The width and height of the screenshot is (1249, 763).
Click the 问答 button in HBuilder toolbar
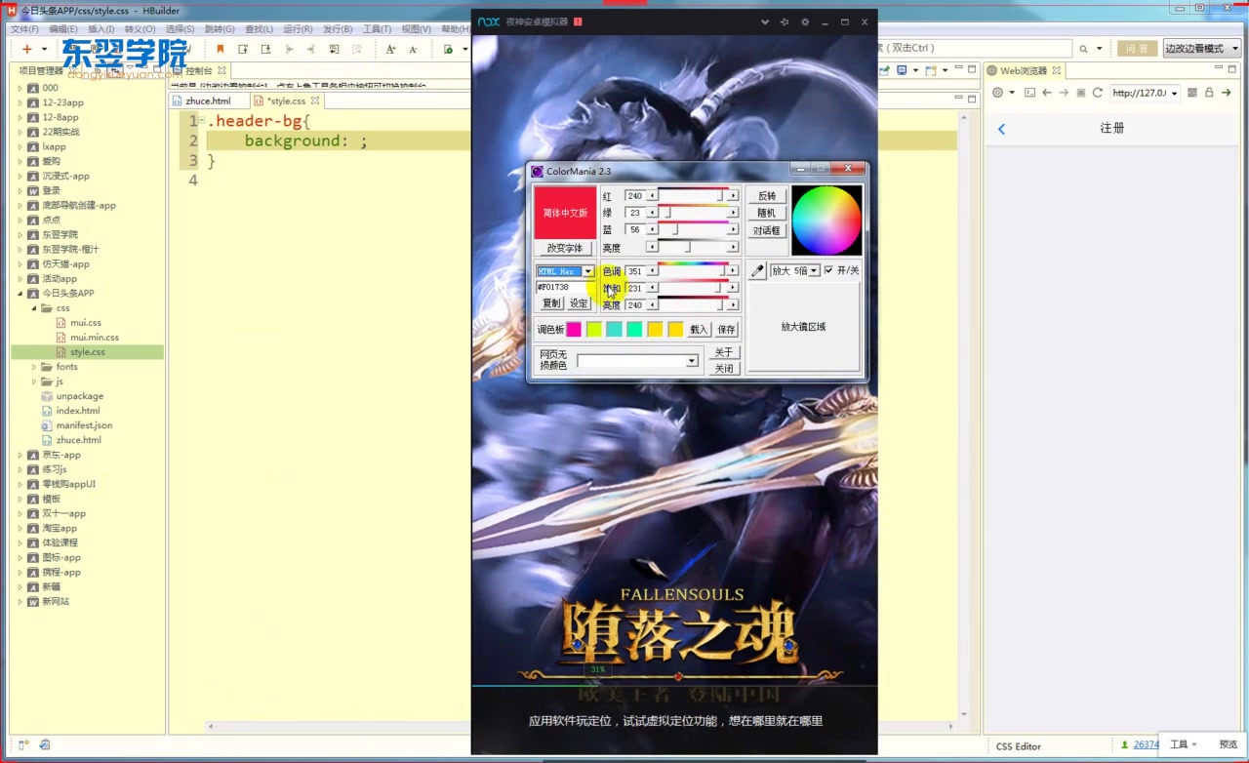tap(1137, 49)
